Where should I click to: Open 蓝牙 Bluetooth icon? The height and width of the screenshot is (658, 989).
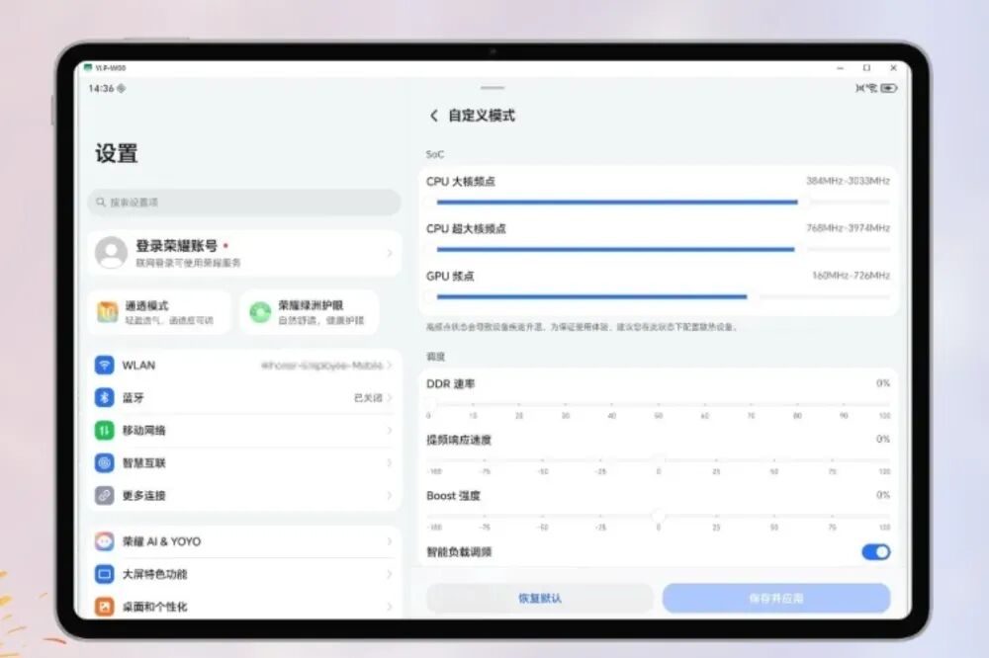click(x=104, y=398)
